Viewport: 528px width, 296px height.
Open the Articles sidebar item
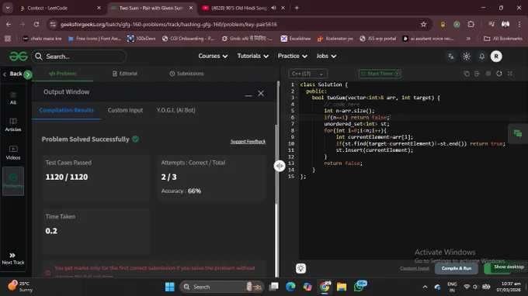(13, 125)
